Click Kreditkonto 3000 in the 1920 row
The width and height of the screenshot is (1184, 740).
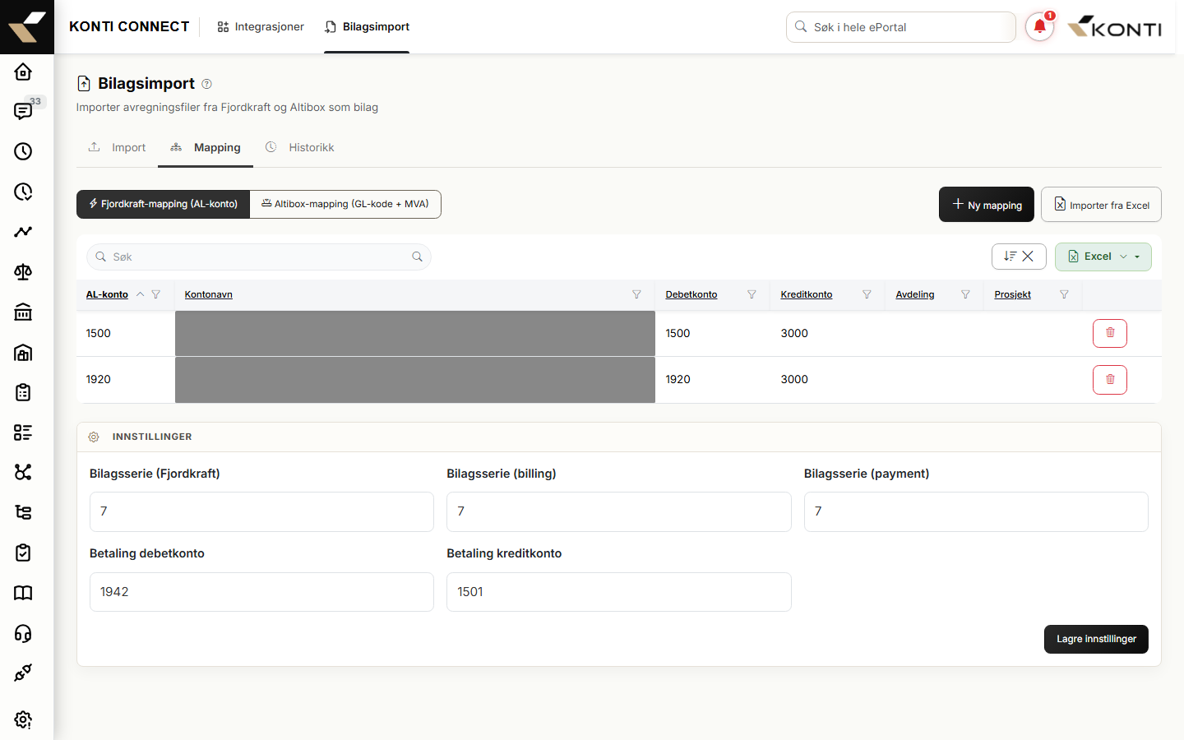click(794, 379)
